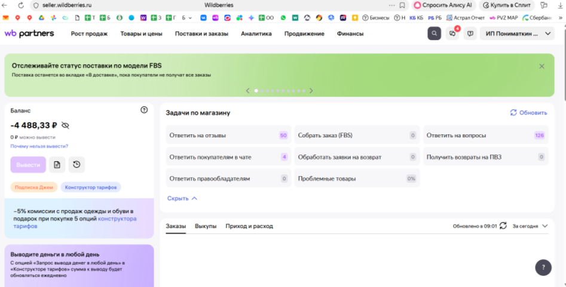Click the Купить в Сплит button
Viewport: 566px width, 287px height.
(x=507, y=5)
